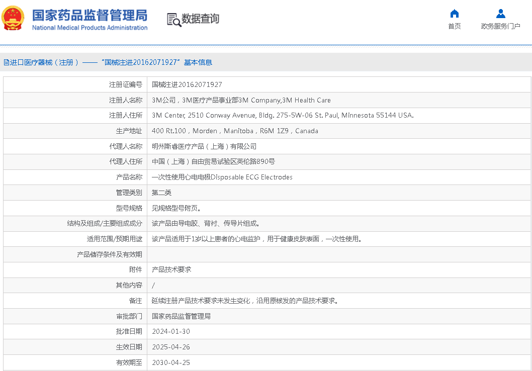This screenshot has width=532, height=371.
Task: Click the approval date 2024-01-30
Action: click(170, 331)
